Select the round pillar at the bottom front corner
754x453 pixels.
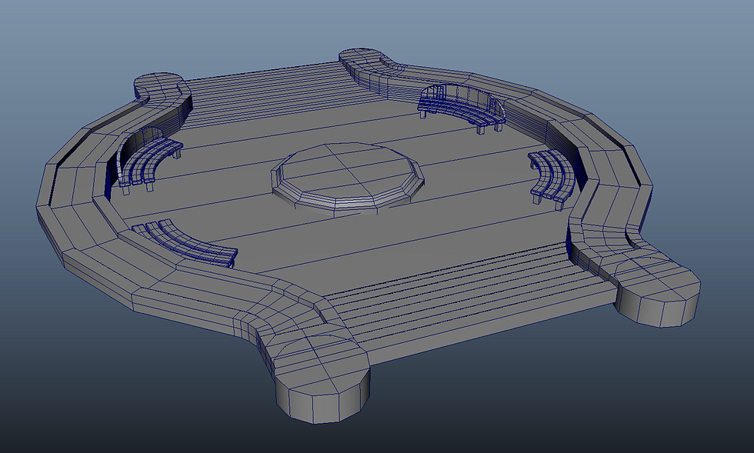coord(322,380)
